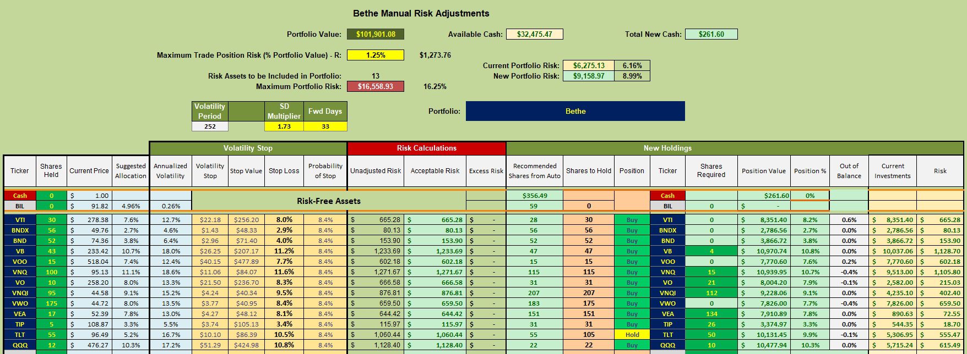
Task: Click the Fwd Days value 33
Action: coord(325,126)
